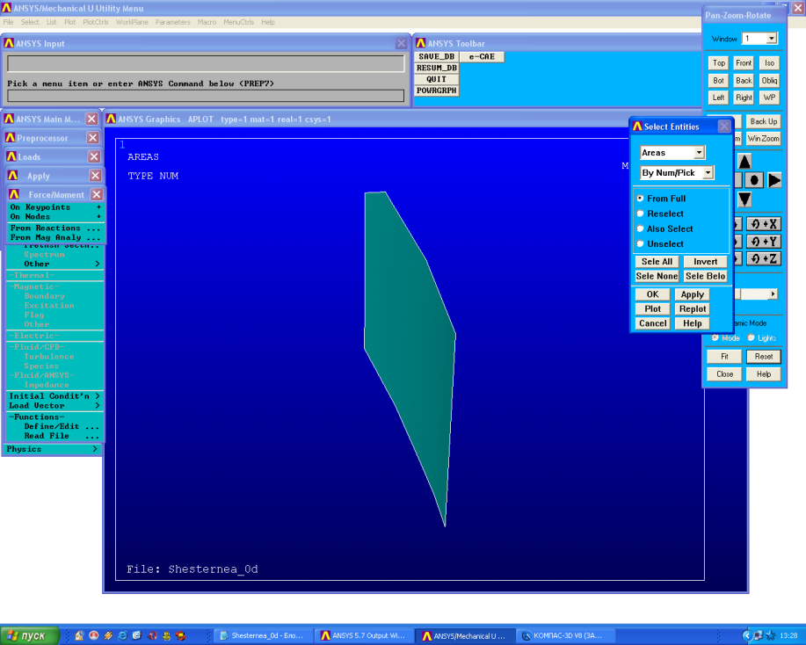This screenshot has height=645, width=806.
Task: Click the rate slider track
Action: (753, 294)
